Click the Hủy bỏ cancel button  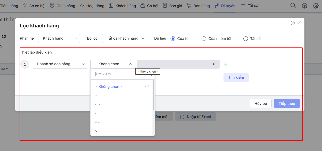pos(260,104)
